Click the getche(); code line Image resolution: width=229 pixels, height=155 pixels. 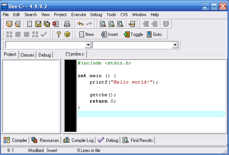[x=103, y=95]
